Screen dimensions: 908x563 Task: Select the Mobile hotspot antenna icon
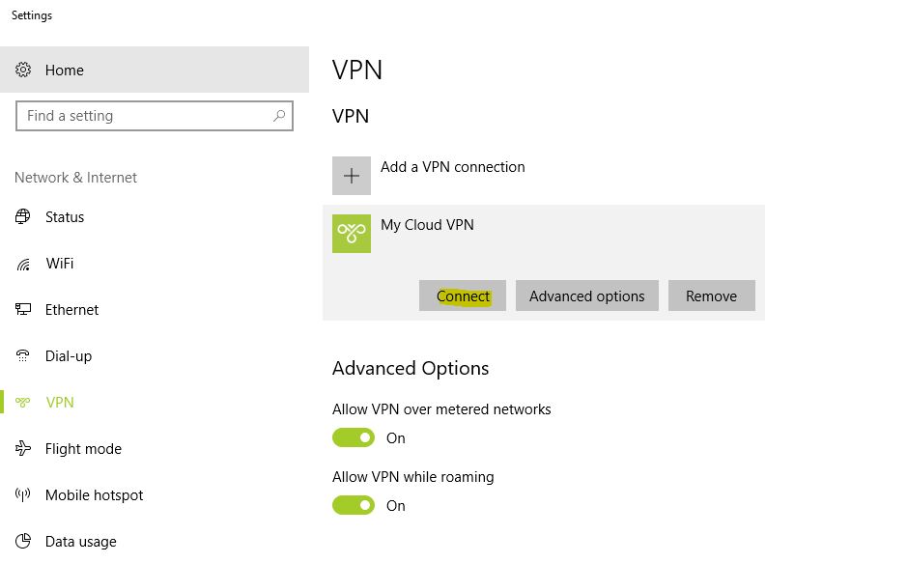point(22,494)
